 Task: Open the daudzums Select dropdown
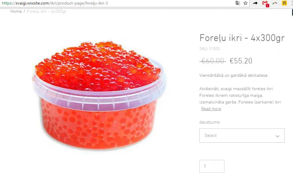[242, 136]
